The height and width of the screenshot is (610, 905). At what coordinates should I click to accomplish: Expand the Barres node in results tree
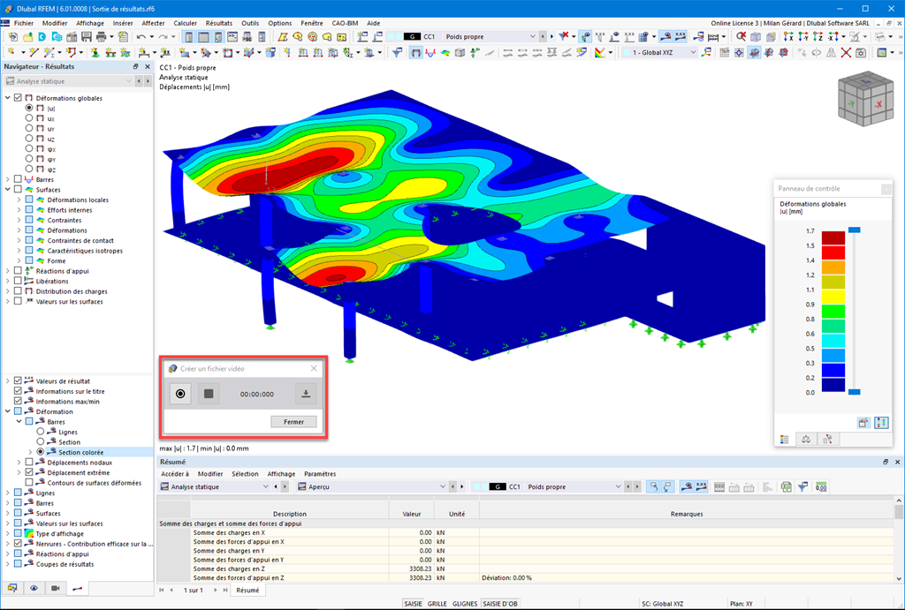click(x=7, y=179)
